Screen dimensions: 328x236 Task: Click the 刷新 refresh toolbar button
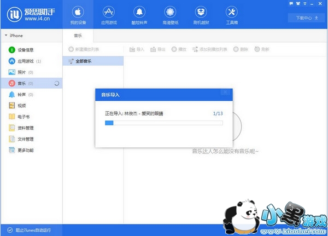click(x=262, y=49)
